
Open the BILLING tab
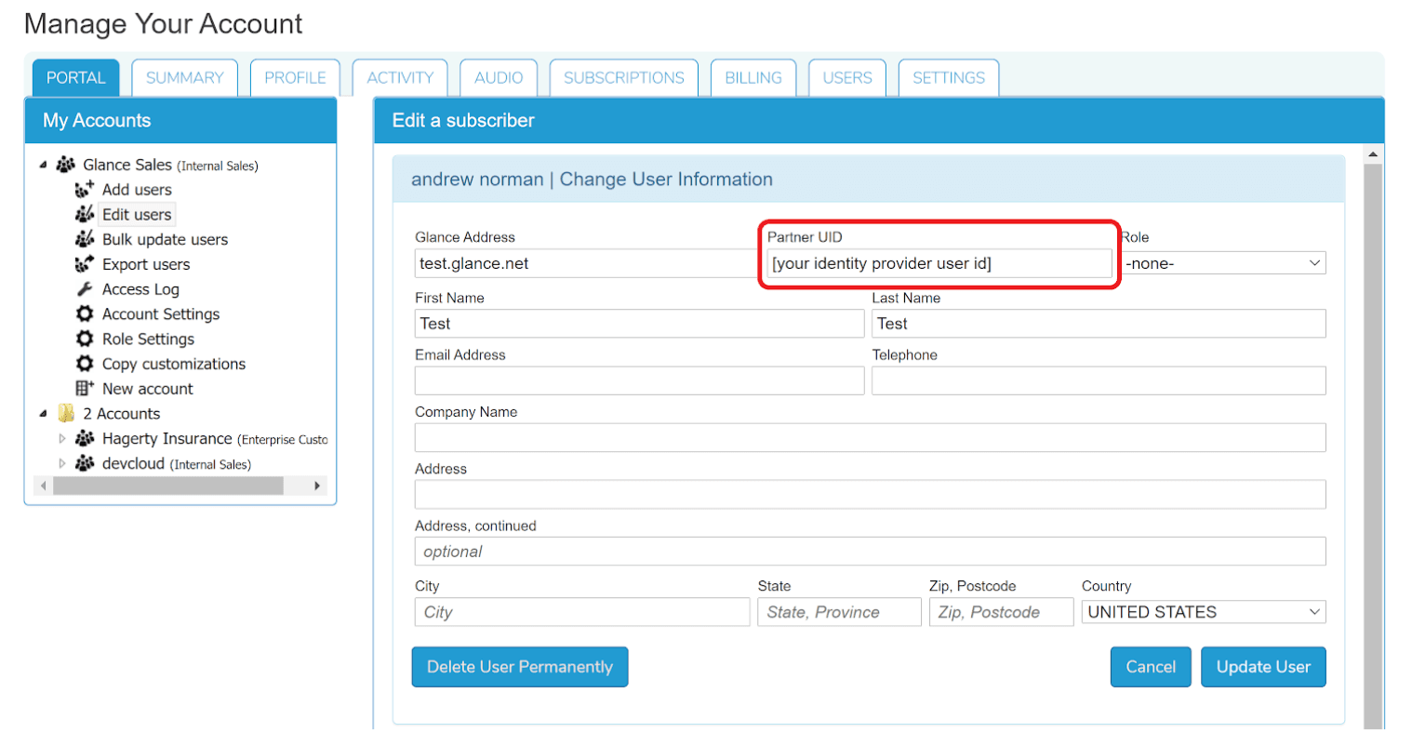coord(753,78)
